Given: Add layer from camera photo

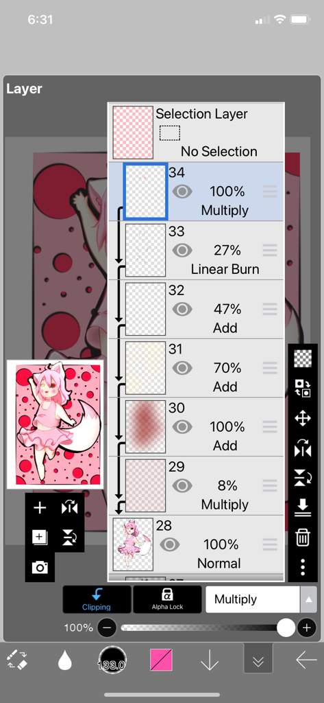Looking at the screenshot, I should click(x=40, y=567).
